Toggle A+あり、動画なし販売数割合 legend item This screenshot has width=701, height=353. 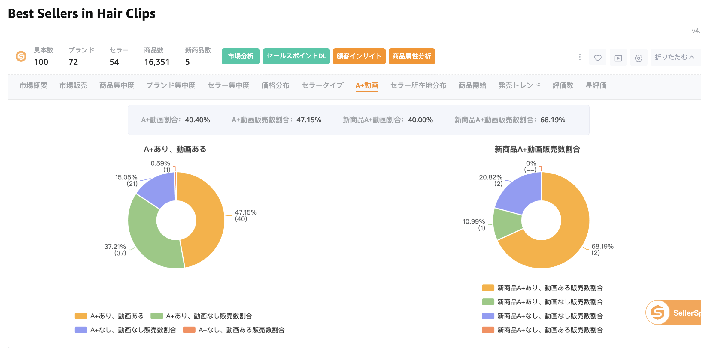[201, 316]
